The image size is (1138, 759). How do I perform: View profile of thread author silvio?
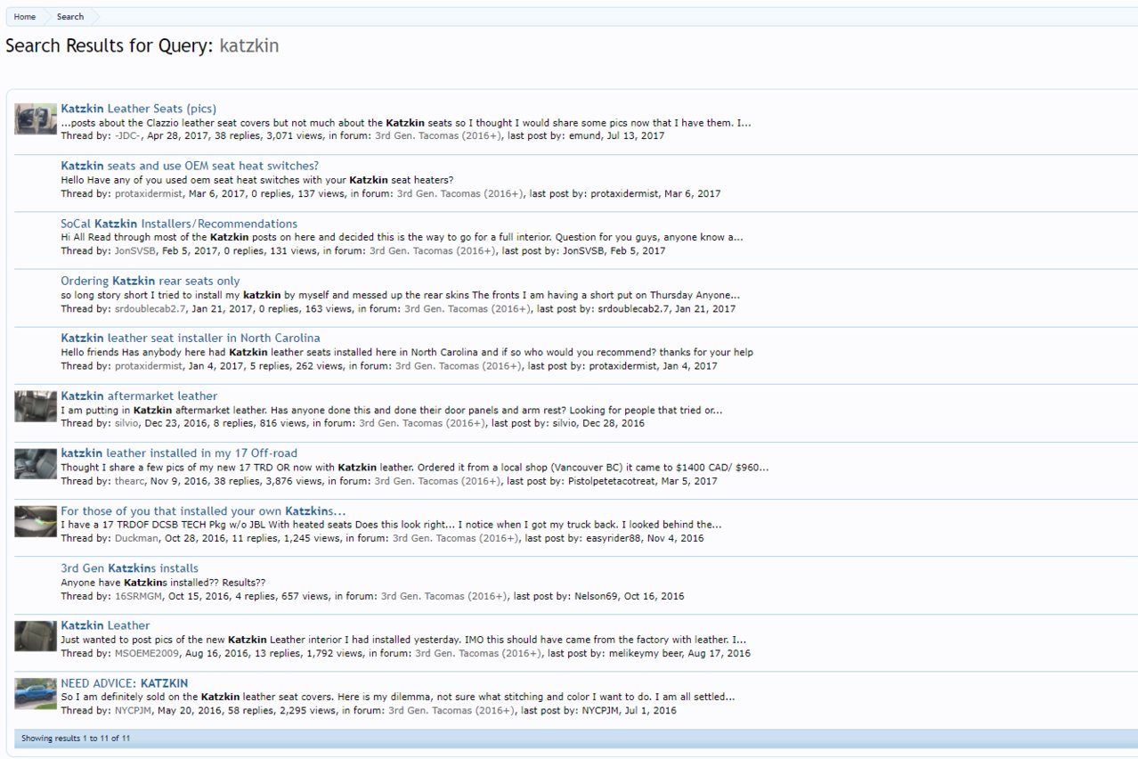pos(127,423)
